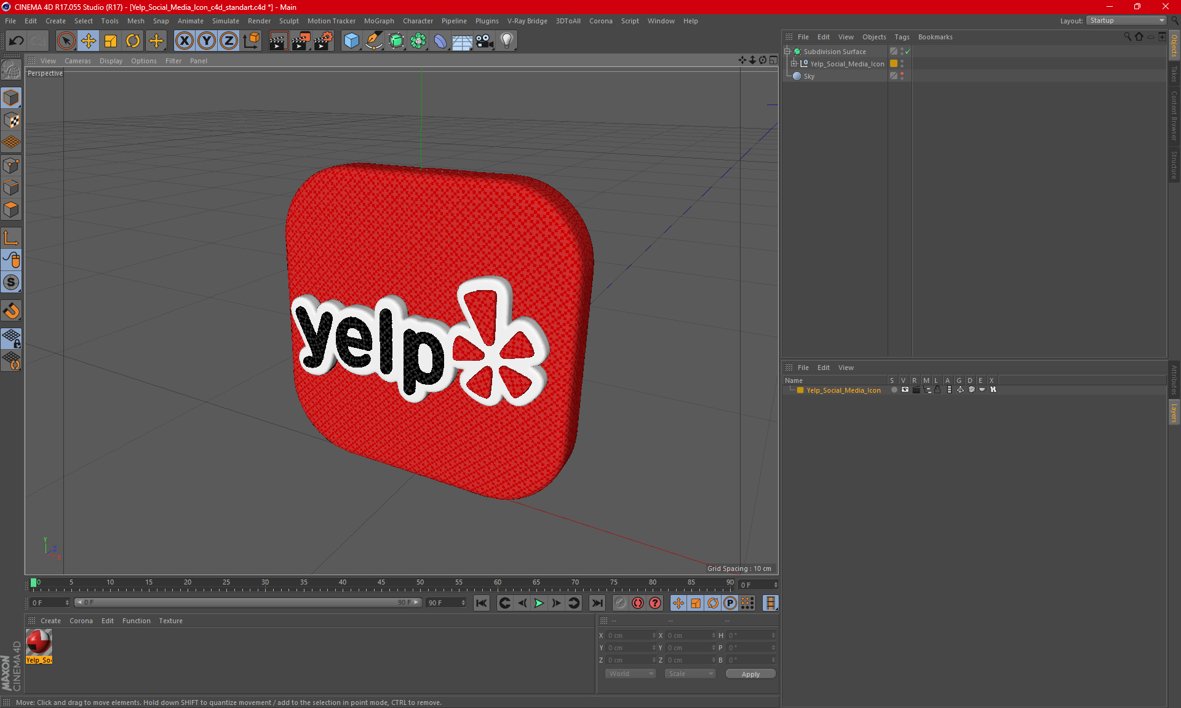Add a Light object

pyautogui.click(x=507, y=41)
